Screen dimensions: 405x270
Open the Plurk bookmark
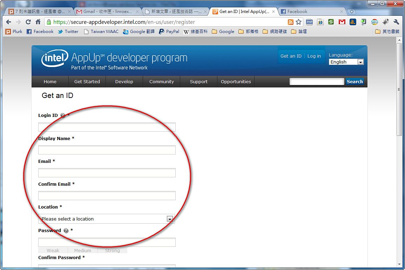tap(14, 32)
